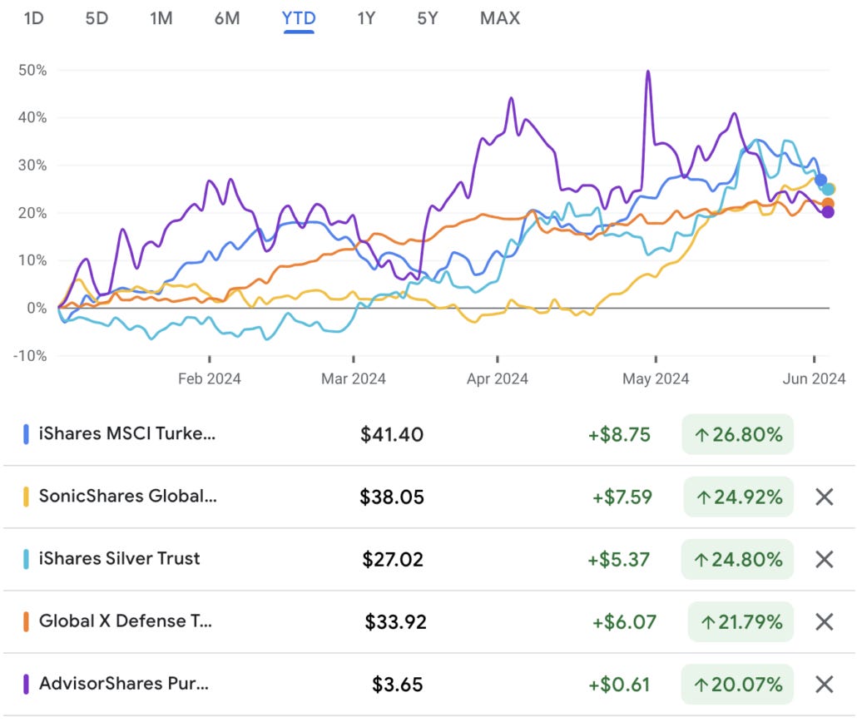Click the 26.80% gain badge

(x=738, y=435)
